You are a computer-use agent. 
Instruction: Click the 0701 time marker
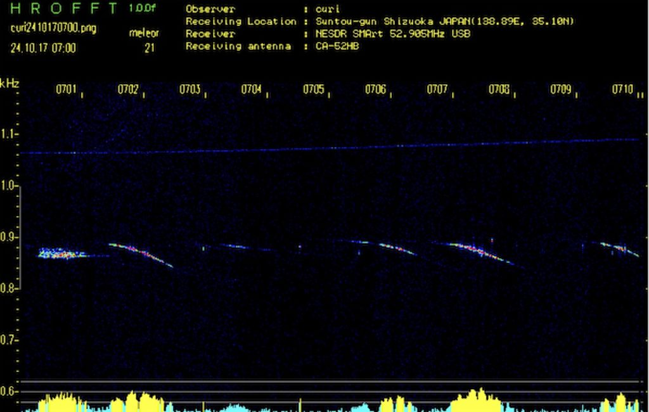(66, 90)
